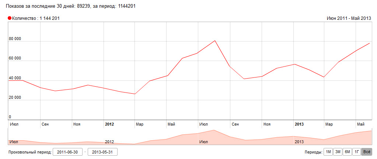Select the 3М period button

click(x=337, y=152)
